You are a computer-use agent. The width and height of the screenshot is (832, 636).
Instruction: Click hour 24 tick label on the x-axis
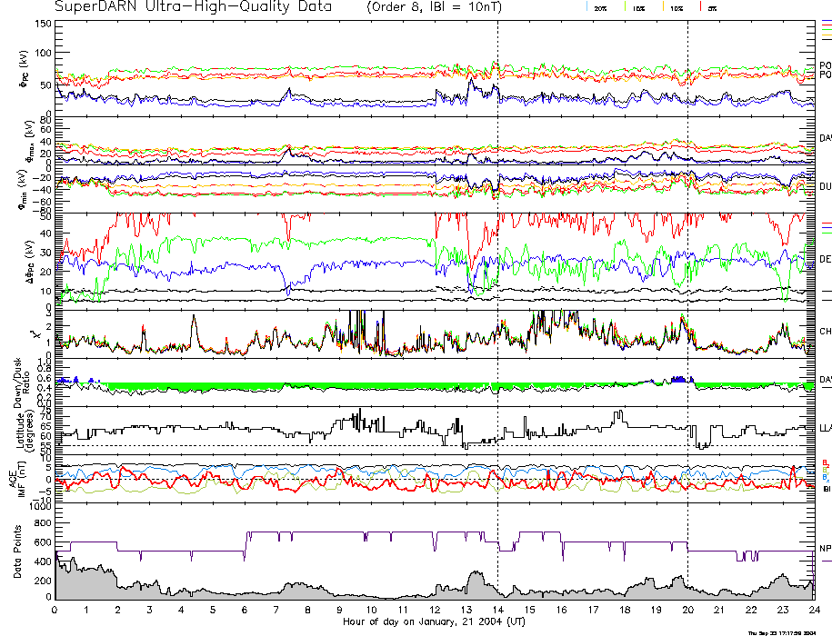(x=814, y=610)
